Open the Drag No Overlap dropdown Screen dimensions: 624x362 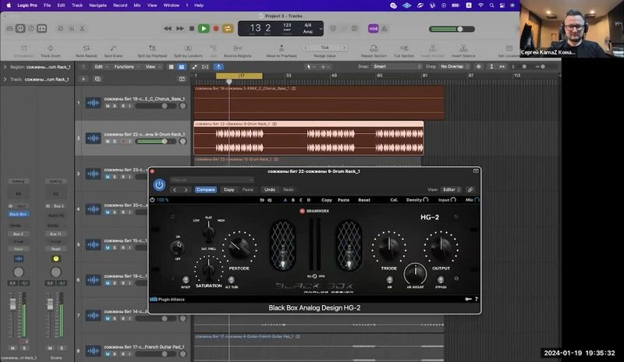pos(455,66)
